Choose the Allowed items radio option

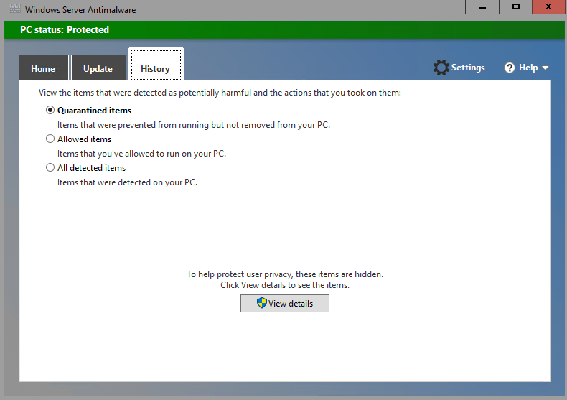point(50,139)
